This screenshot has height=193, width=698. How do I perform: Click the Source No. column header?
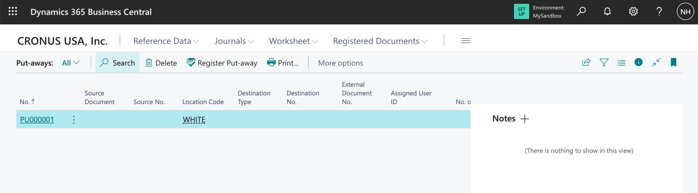149,102
